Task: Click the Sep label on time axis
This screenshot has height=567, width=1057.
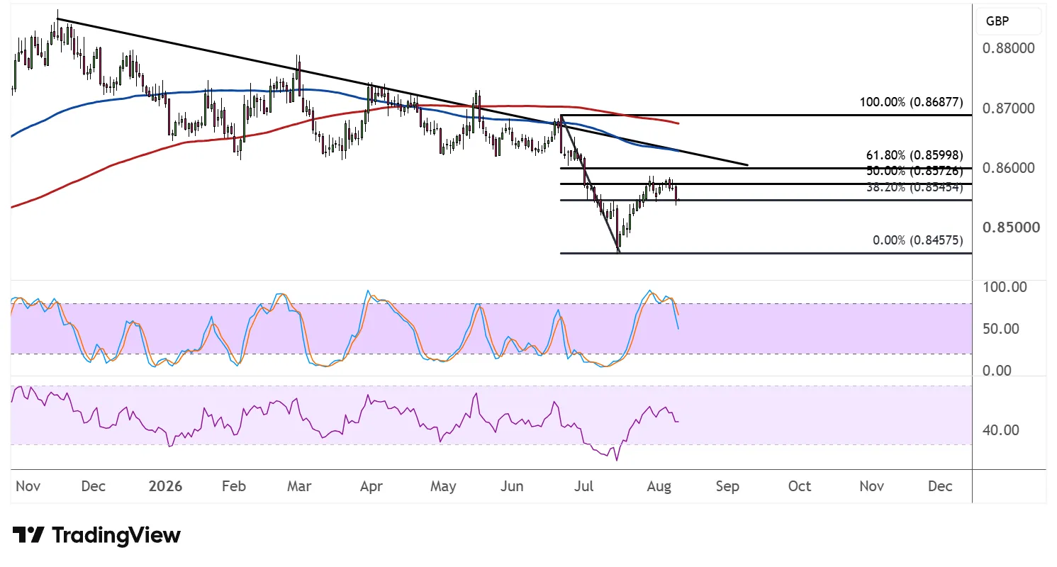Action: (728, 487)
